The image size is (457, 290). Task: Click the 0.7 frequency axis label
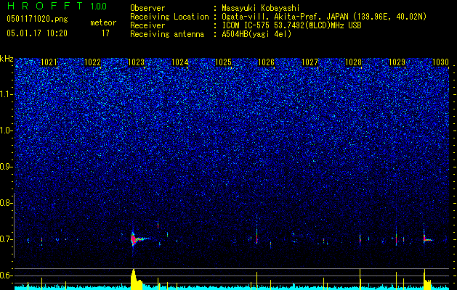[5, 239]
